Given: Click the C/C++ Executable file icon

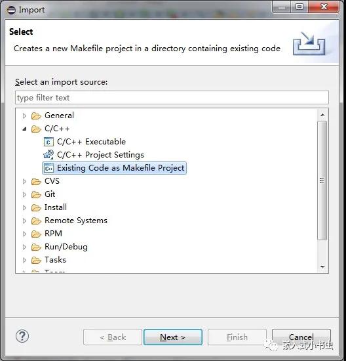Looking at the screenshot, I should (x=48, y=142).
